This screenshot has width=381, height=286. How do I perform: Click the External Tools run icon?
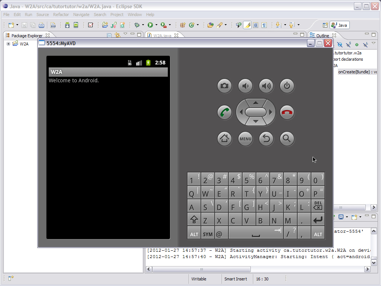click(164, 25)
